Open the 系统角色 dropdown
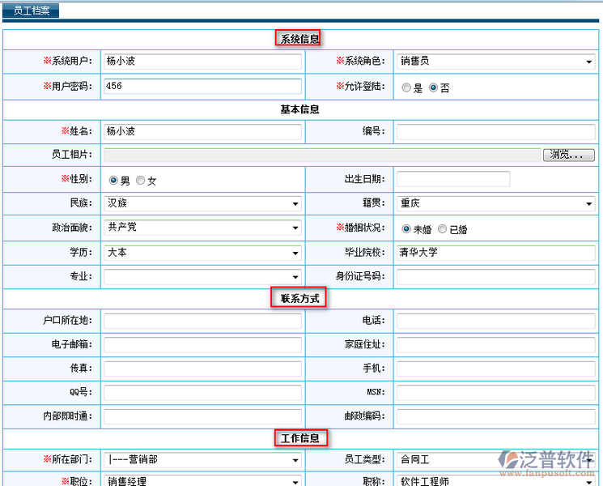Screen dimensions: 603x486 (495, 62)
